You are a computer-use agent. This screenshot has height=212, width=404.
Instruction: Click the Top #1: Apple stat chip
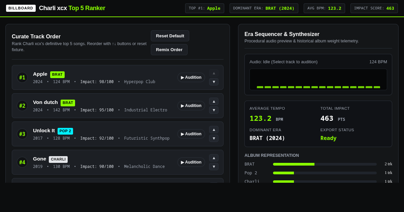(x=205, y=8)
